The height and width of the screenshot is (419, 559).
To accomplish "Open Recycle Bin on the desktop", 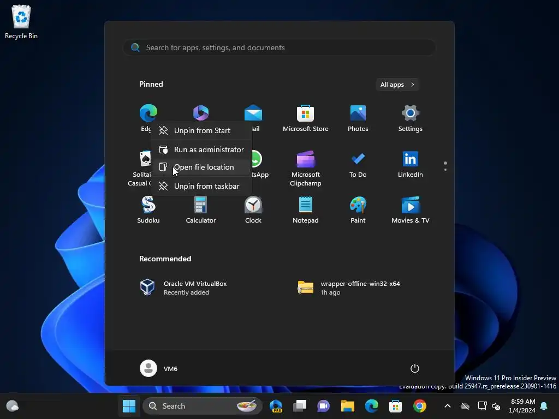I will pyautogui.click(x=21, y=22).
